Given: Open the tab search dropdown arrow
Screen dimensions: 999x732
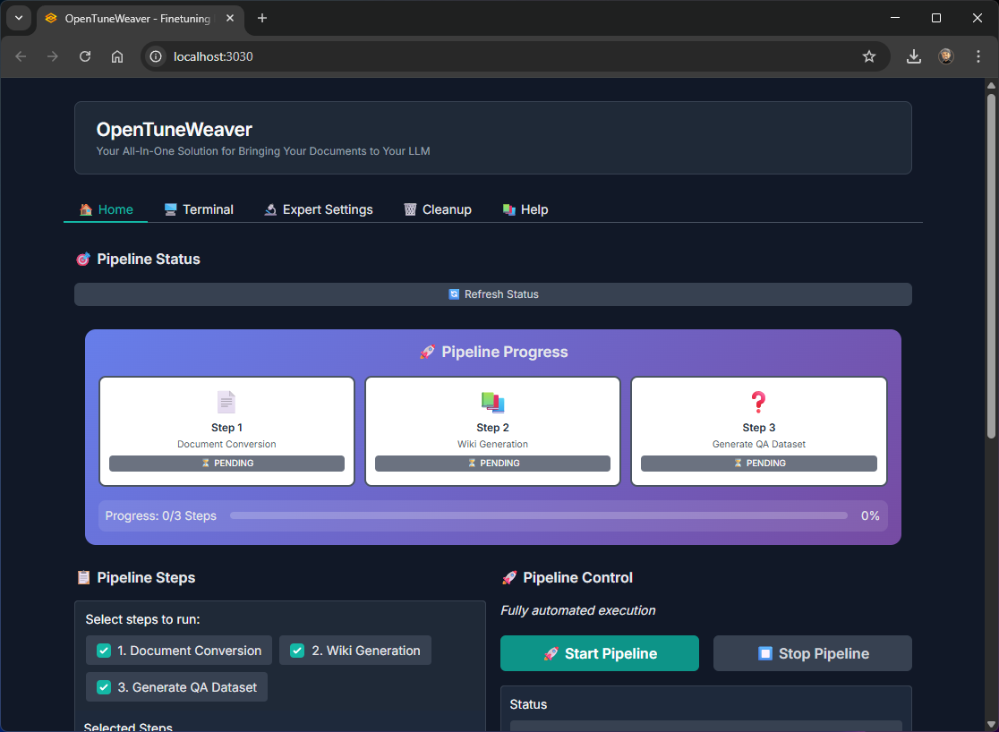Looking at the screenshot, I should [19, 18].
